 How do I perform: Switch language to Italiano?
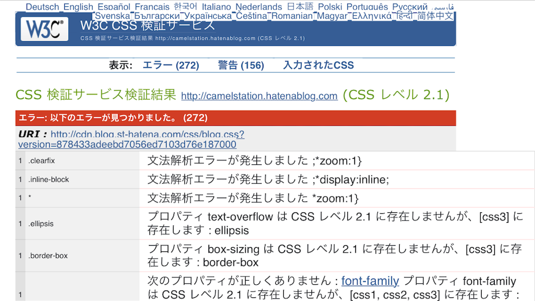pos(216,7)
